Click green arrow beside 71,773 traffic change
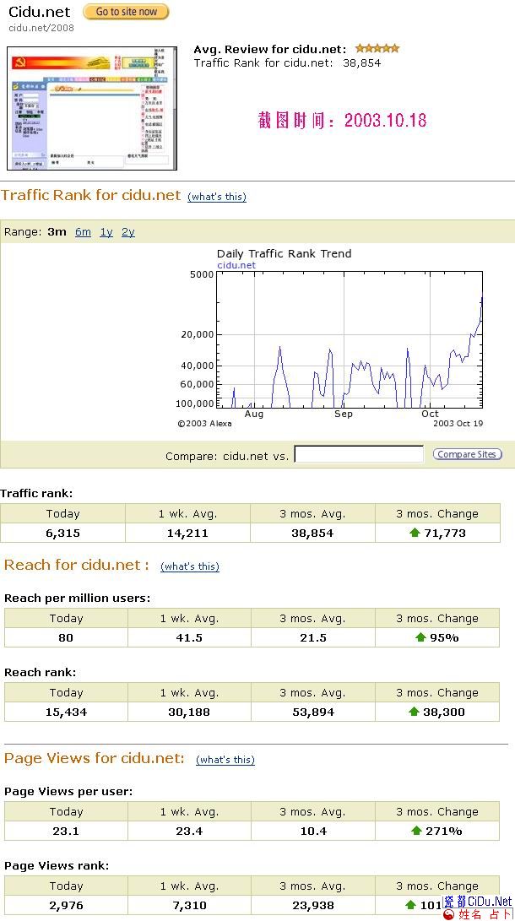This screenshot has height=921, width=515. [415, 533]
